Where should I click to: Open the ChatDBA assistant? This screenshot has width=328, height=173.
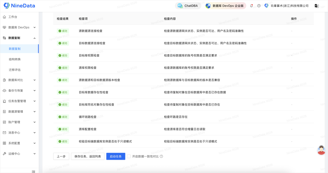[x=188, y=6]
